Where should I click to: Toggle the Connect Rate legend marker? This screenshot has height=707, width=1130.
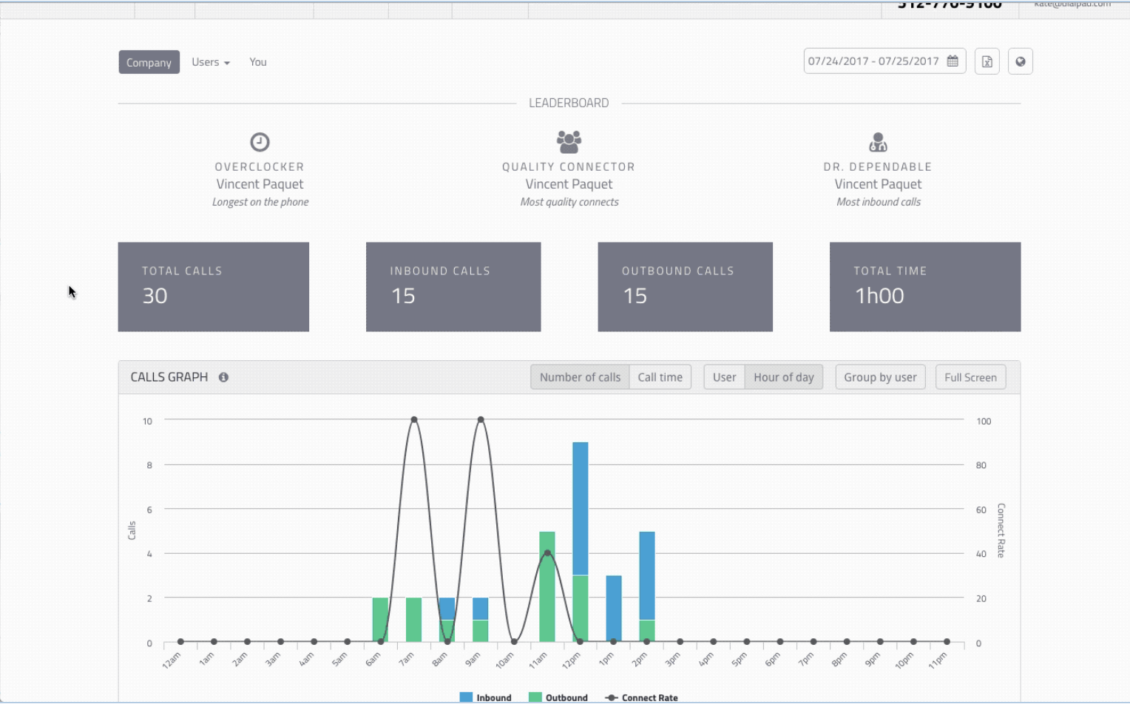point(612,697)
